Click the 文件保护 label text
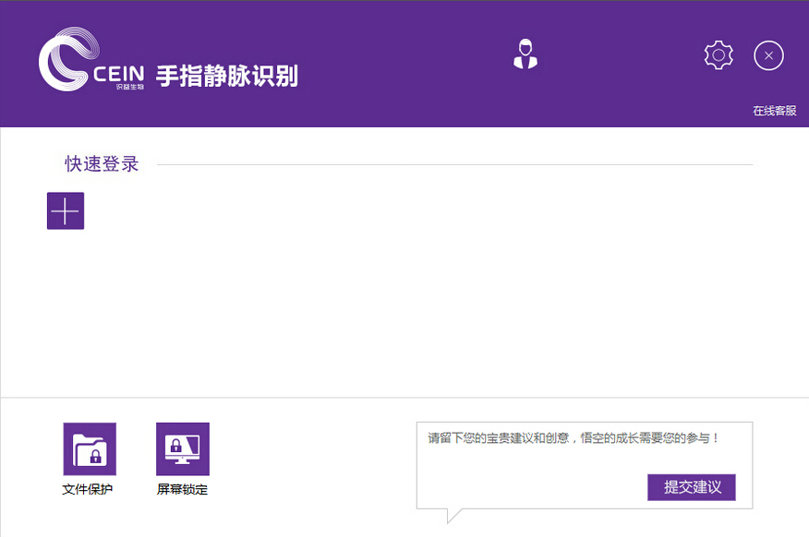The image size is (809, 537). 87,489
